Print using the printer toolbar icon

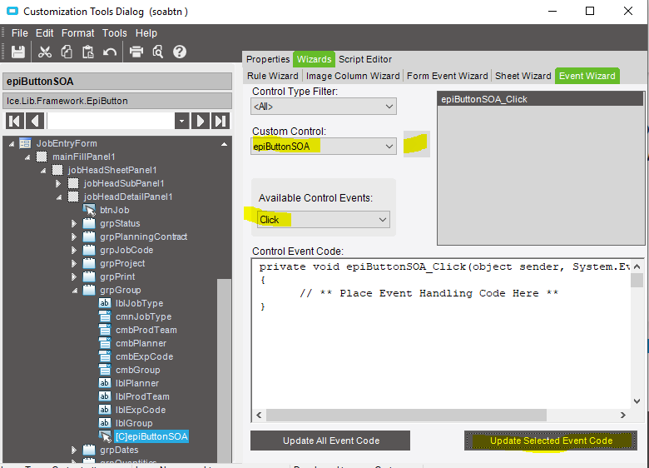pyautogui.click(x=136, y=52)
